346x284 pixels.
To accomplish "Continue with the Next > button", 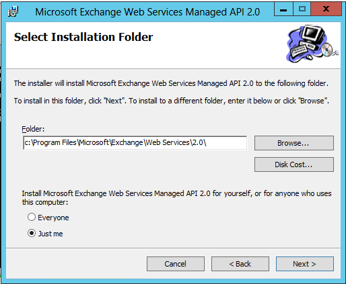I will (x=305, y=264).
